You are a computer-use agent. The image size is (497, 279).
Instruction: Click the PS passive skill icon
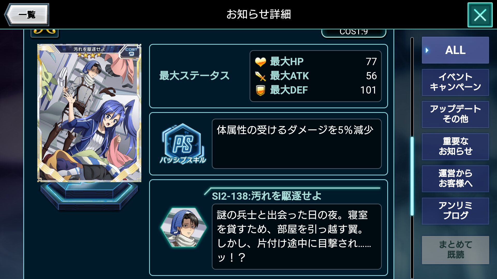[183, 144]
